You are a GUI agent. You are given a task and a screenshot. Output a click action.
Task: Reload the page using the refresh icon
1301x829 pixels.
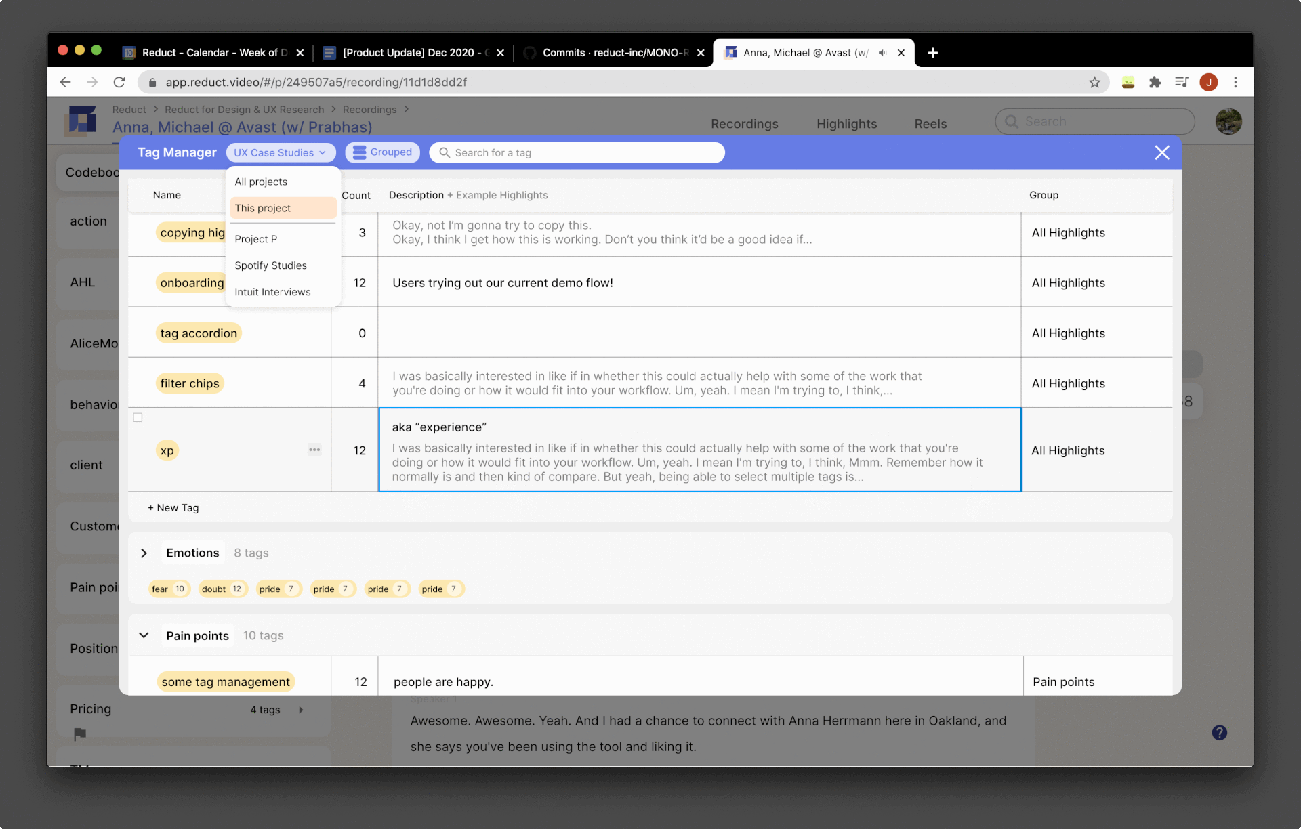pyautogui.click(x=119, y=82)
